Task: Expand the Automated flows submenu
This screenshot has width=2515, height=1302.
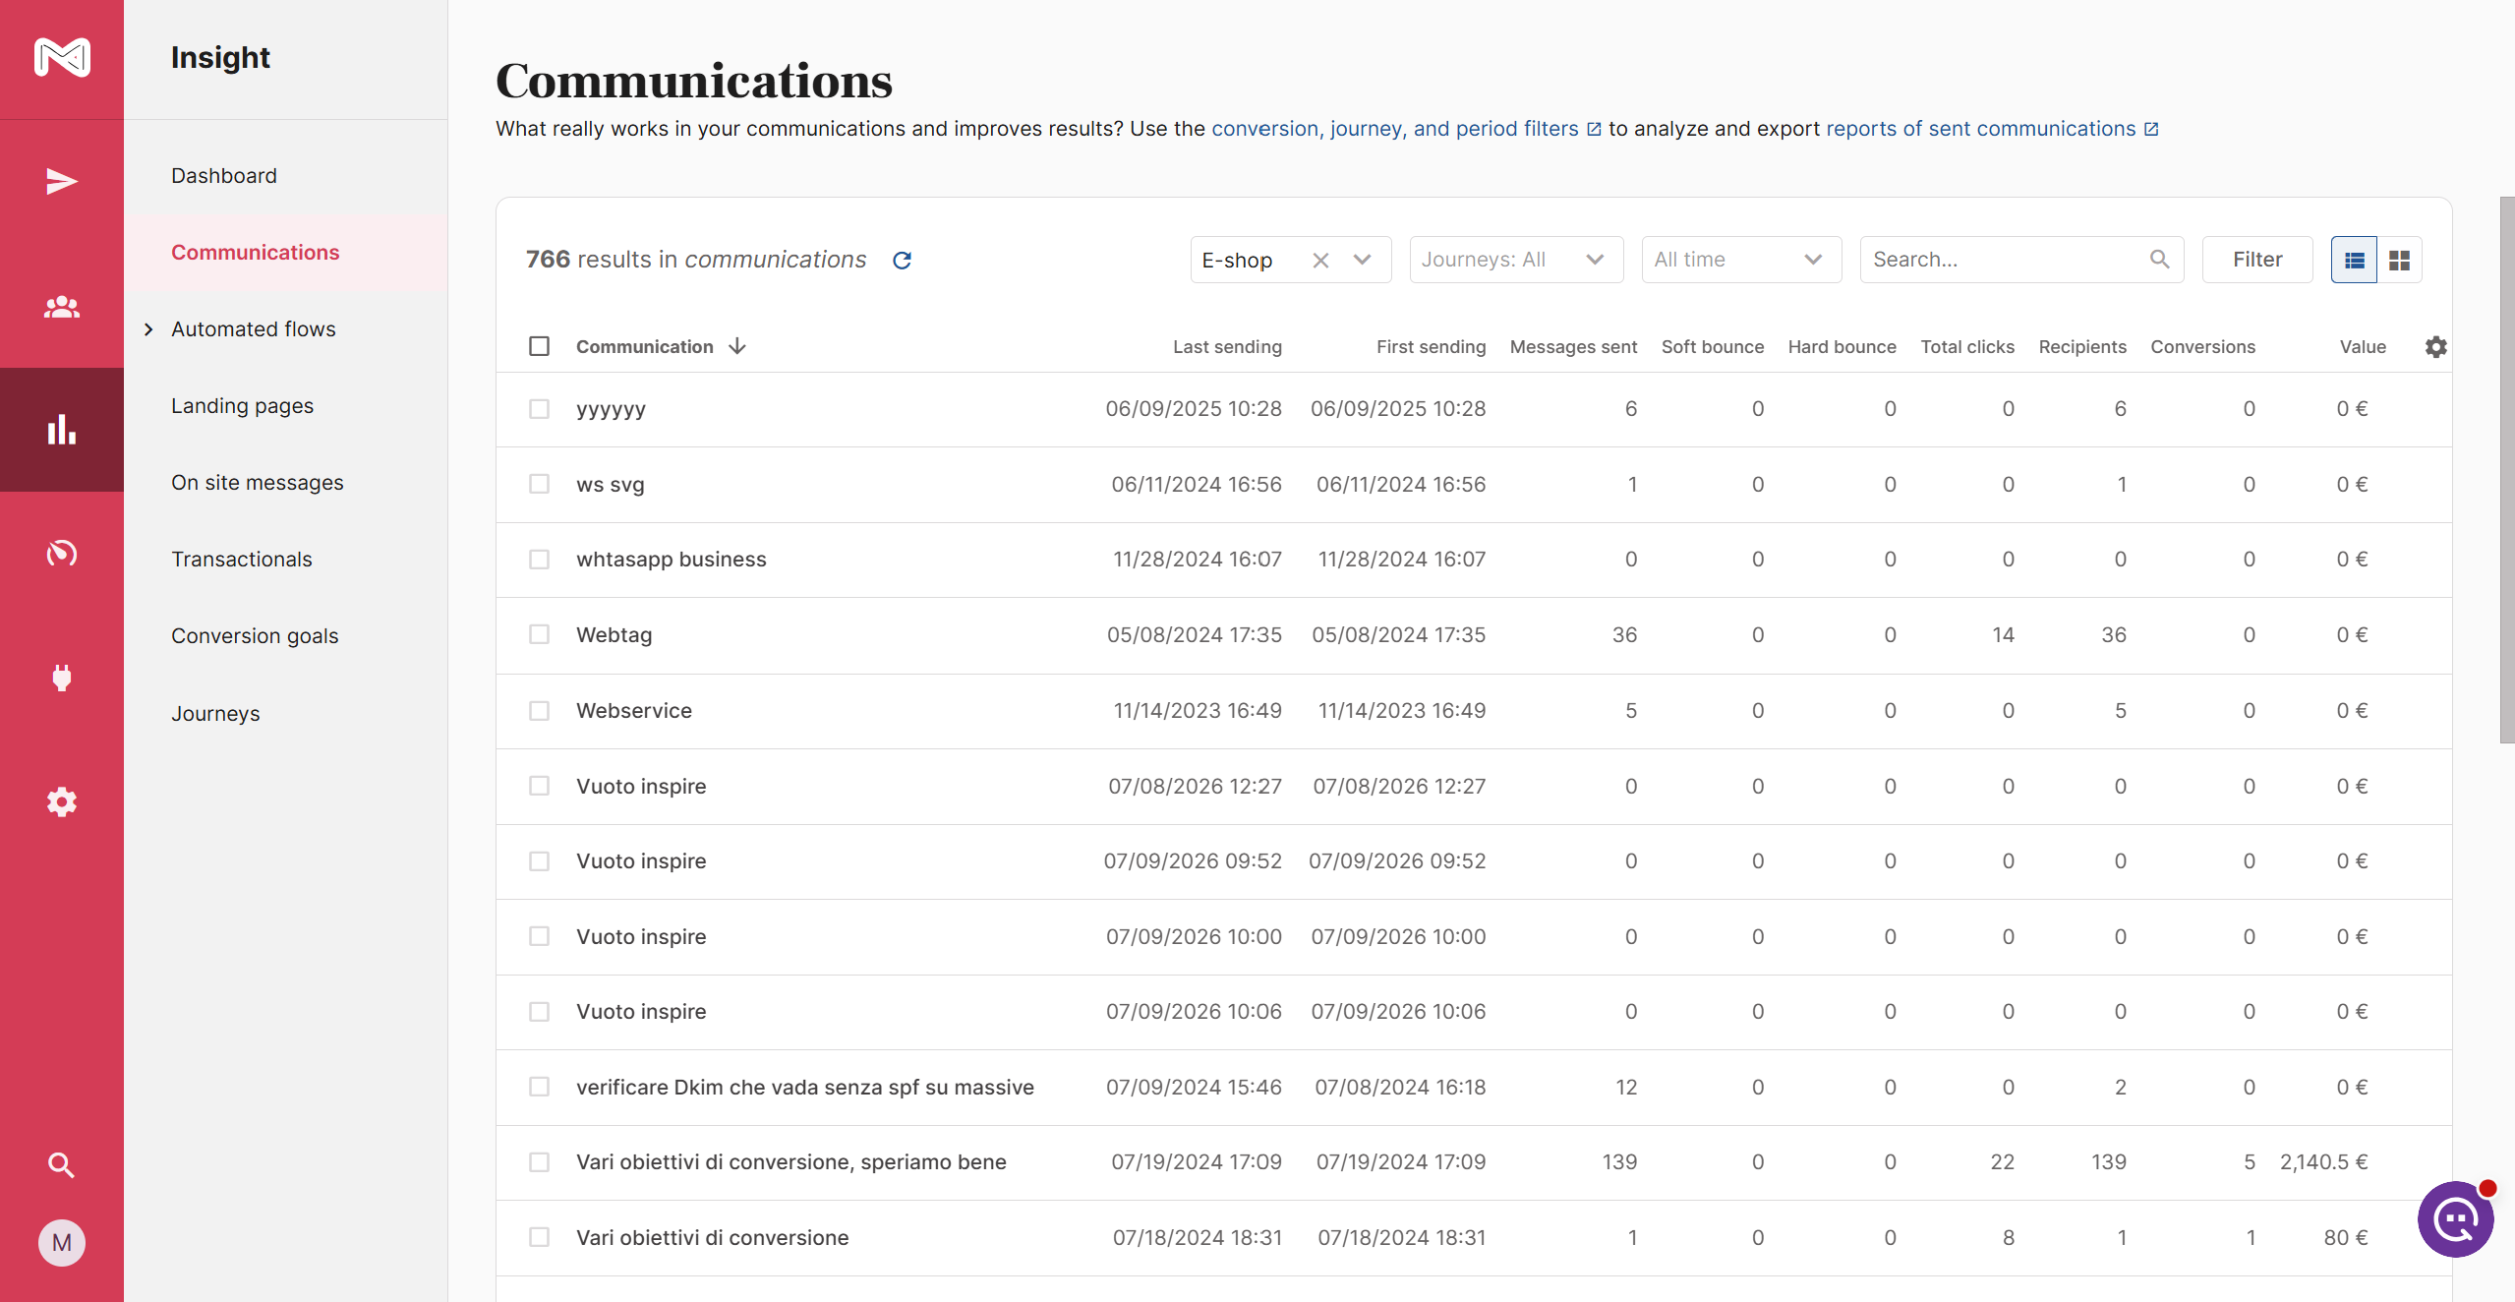Action: pyautogui.click(x=148, y=329)
